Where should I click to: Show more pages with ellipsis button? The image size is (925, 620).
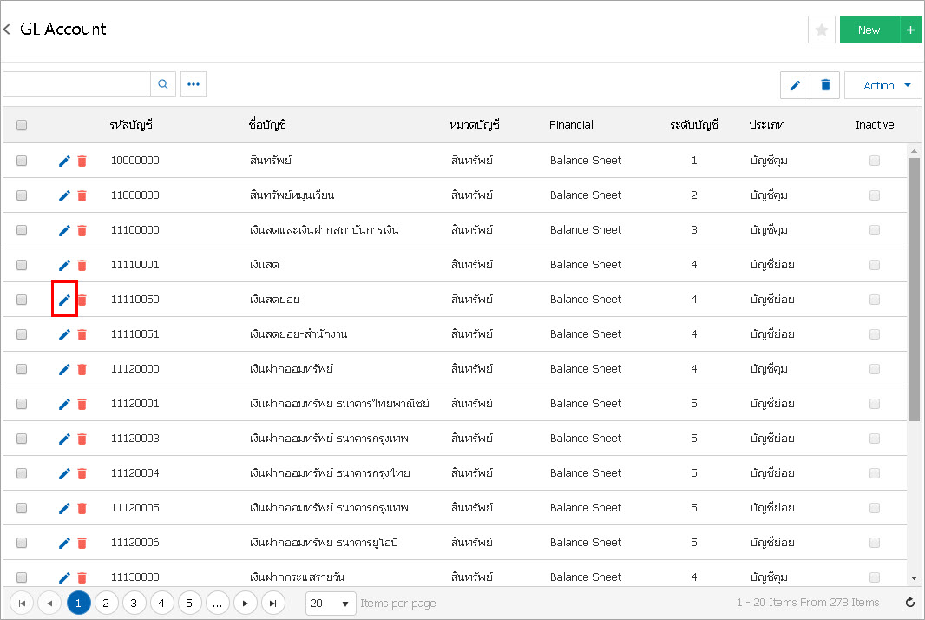click(x=217, y=603)
